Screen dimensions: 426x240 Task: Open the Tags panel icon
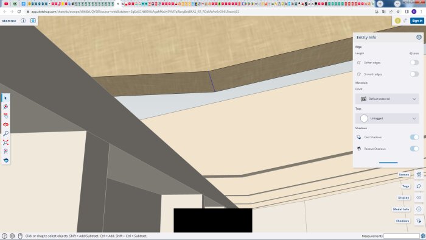[x=419, y=186]
